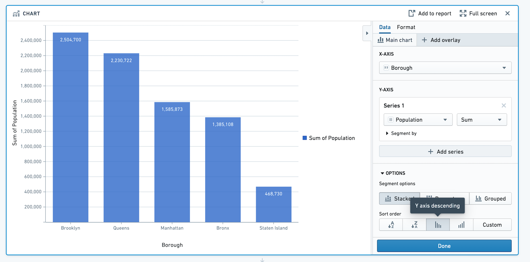530x262 pixels.
Task: Click the Add series button
Action: (x=445, y=152)
